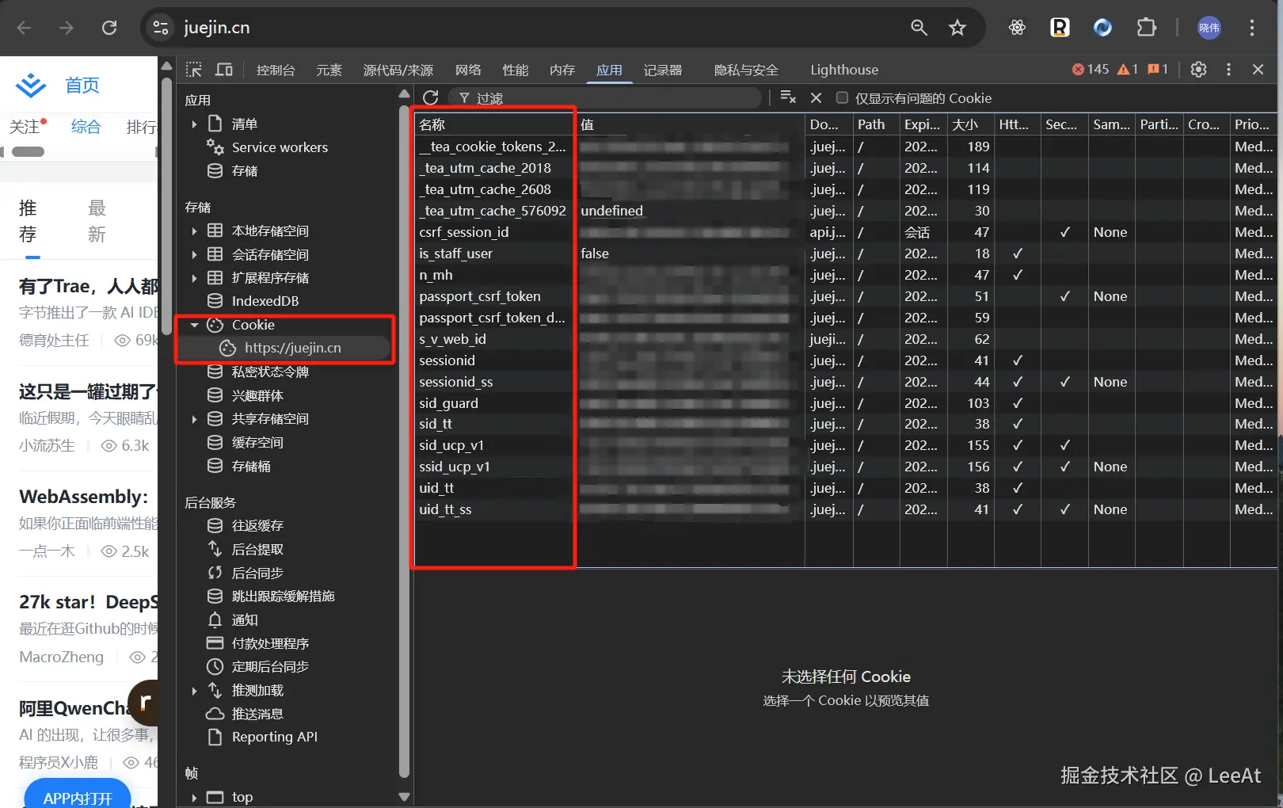Click the browser back arrow
This screenshot has width=1283, height=808.
(x=24, y=28)
